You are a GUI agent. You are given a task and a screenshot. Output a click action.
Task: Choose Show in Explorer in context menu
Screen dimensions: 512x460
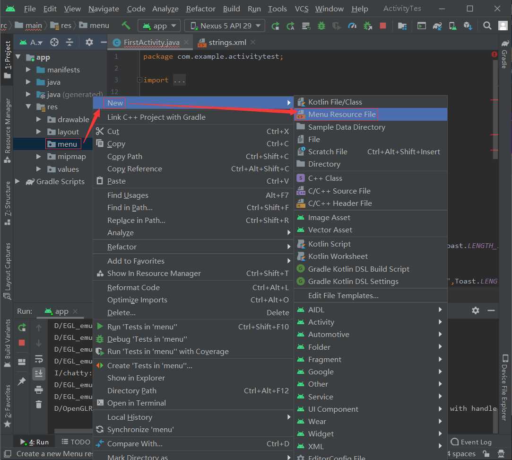(193, 378)
